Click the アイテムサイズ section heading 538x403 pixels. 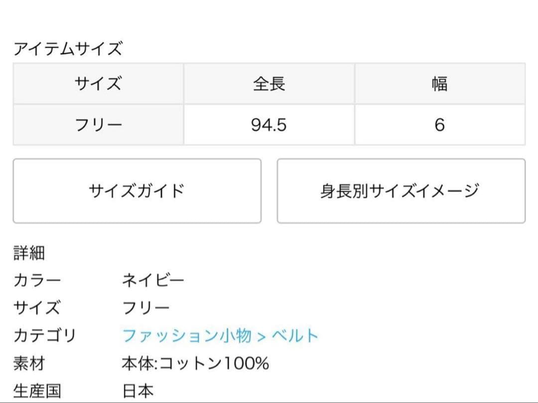[68, 49]
